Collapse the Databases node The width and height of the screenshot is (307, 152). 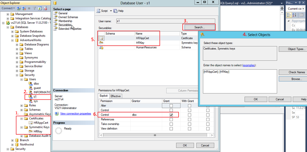pyautogui.click(x=8, y=27)
